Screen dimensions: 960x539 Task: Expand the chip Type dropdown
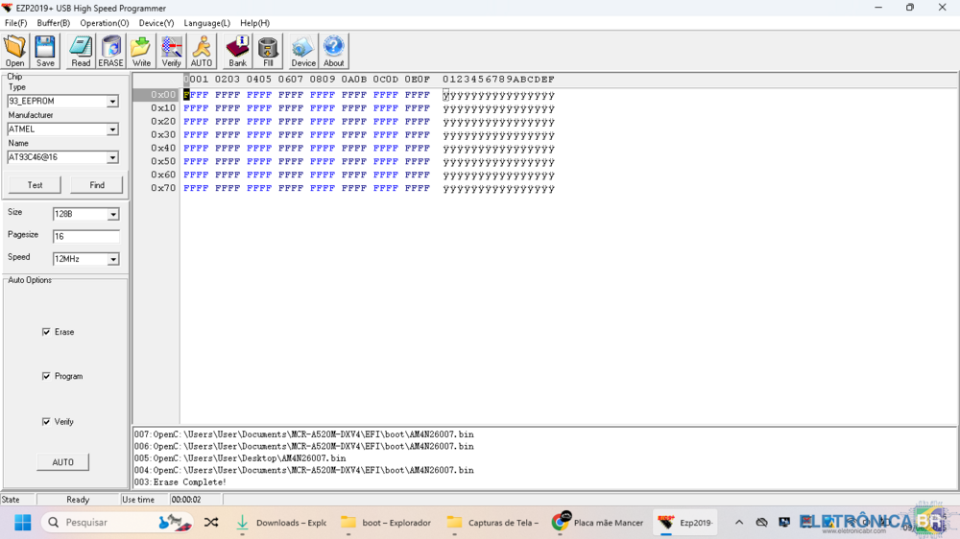click(112, 102)
